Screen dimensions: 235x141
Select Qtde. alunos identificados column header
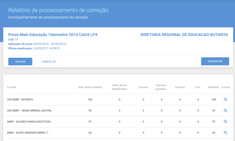coord(119,87)
